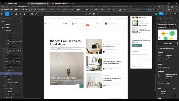Present the prototype with Play icon
Viewport: 179px width, 101px height.
tap(166, 14)
